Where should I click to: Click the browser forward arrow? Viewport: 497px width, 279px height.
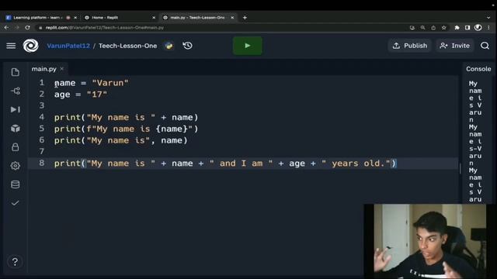click(17, 28)
